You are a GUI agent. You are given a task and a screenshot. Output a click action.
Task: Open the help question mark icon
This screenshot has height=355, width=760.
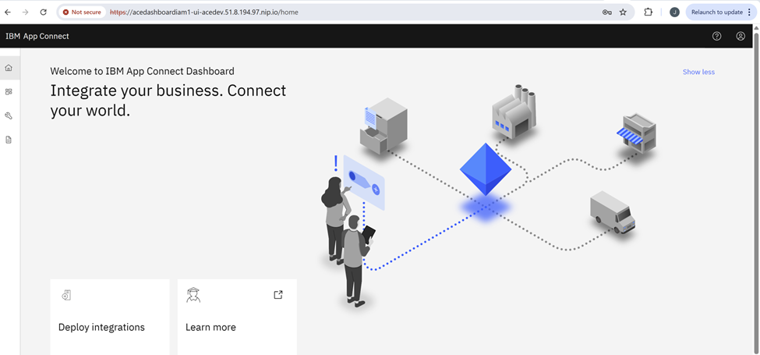pyautogui.click(x=716, y=36)
